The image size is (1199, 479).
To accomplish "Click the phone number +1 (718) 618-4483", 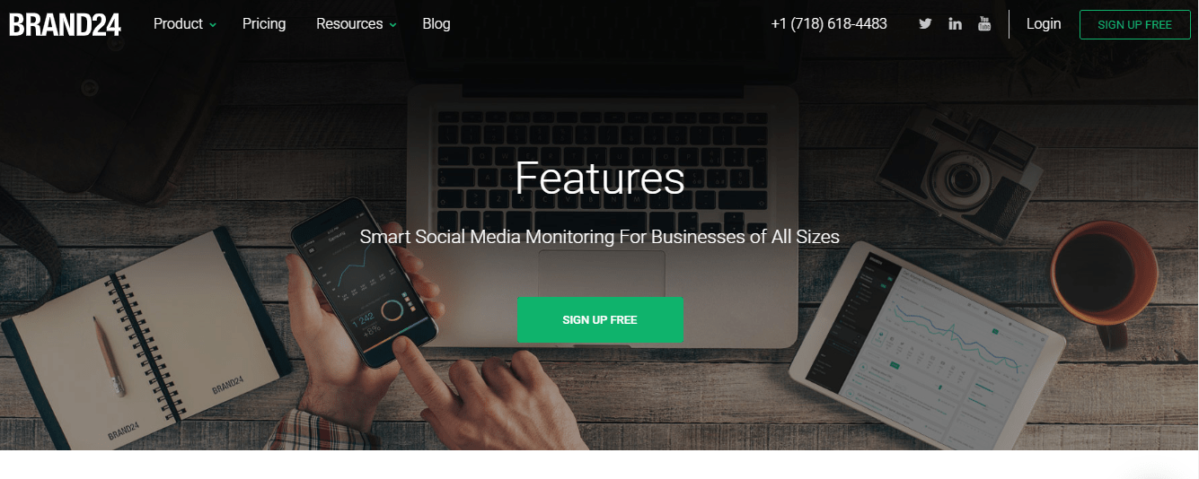I will (829, 24).
